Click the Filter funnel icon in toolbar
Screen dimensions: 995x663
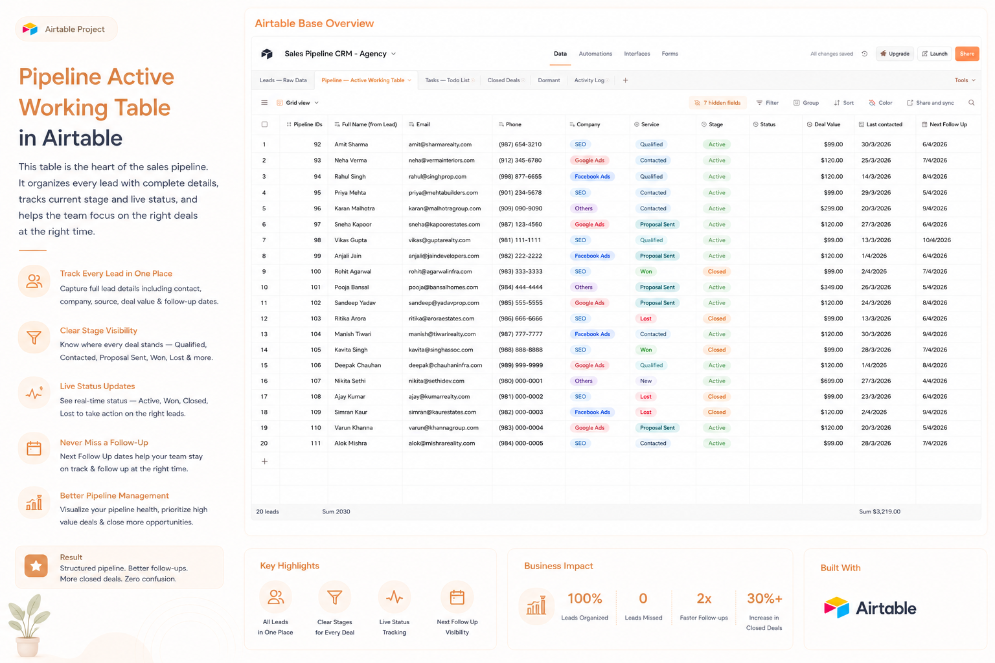(759, 103)
